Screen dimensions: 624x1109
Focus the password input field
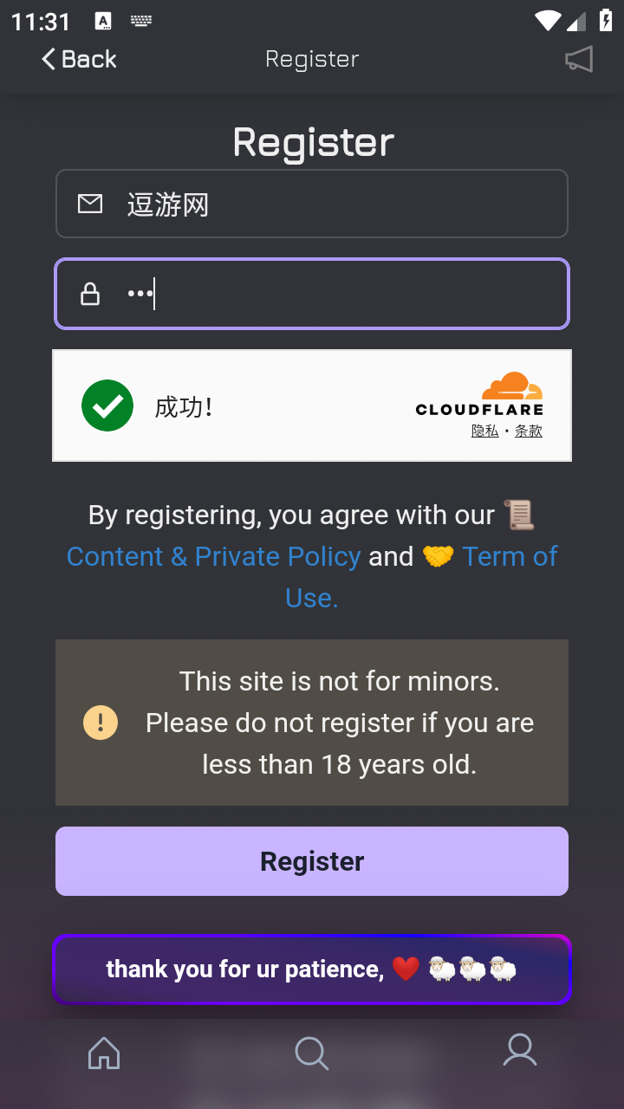[x=347, y=294]
